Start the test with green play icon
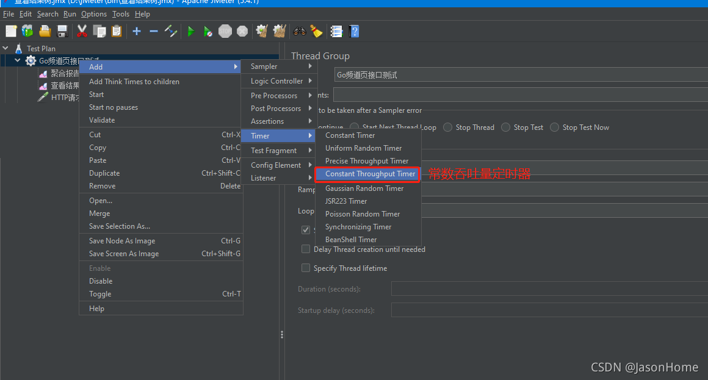 pyautogui.click(x=190, y=31)
